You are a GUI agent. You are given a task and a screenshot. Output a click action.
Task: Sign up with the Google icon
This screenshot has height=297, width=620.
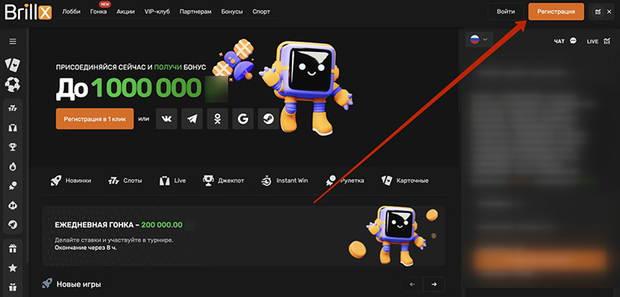pyautogui.click(x=243, y=119)
